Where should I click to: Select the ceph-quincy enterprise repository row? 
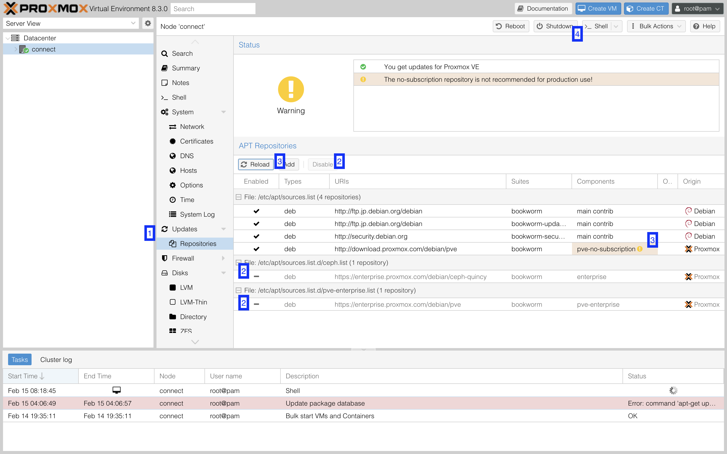479,276
